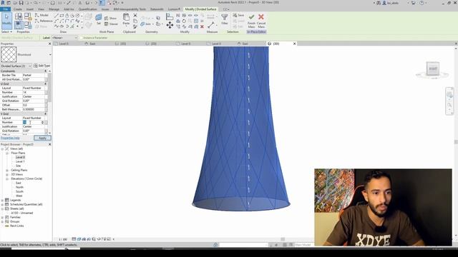458x257 pixels.
Task: Click the Align tool in Modify panel
Action: [170, 16]
